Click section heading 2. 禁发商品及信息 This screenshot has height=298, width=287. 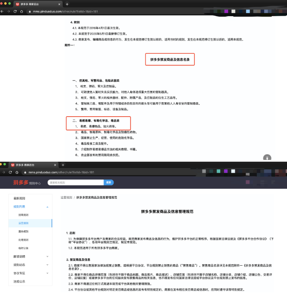78,260
